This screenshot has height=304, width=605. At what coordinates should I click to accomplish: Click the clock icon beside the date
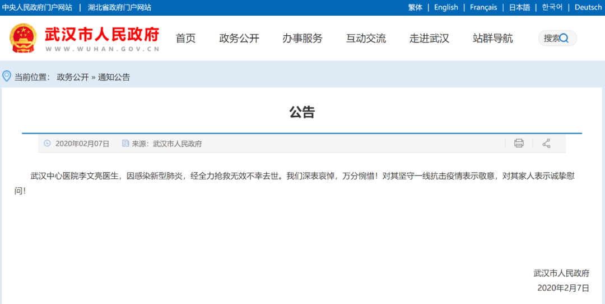coord(48,144)
